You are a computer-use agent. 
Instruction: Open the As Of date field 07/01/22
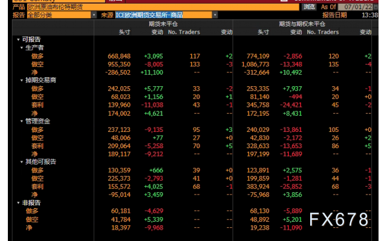358,7
